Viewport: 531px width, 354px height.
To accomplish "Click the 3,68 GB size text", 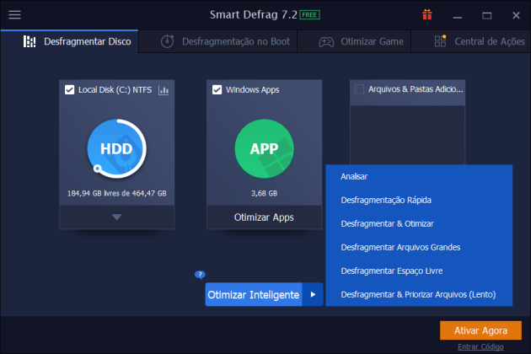I will [264, 193].
